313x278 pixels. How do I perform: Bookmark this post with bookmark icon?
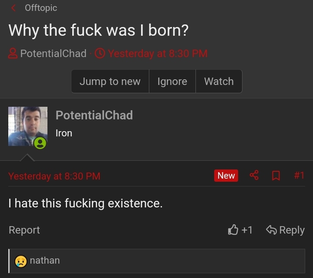[276, 176]
